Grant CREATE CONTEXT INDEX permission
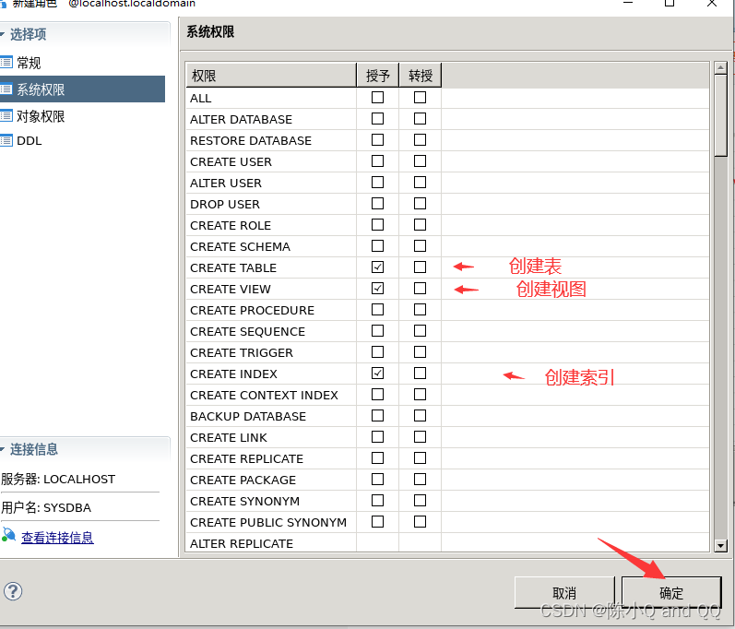The height and width of the screenshot is (629, 735). 377,395
